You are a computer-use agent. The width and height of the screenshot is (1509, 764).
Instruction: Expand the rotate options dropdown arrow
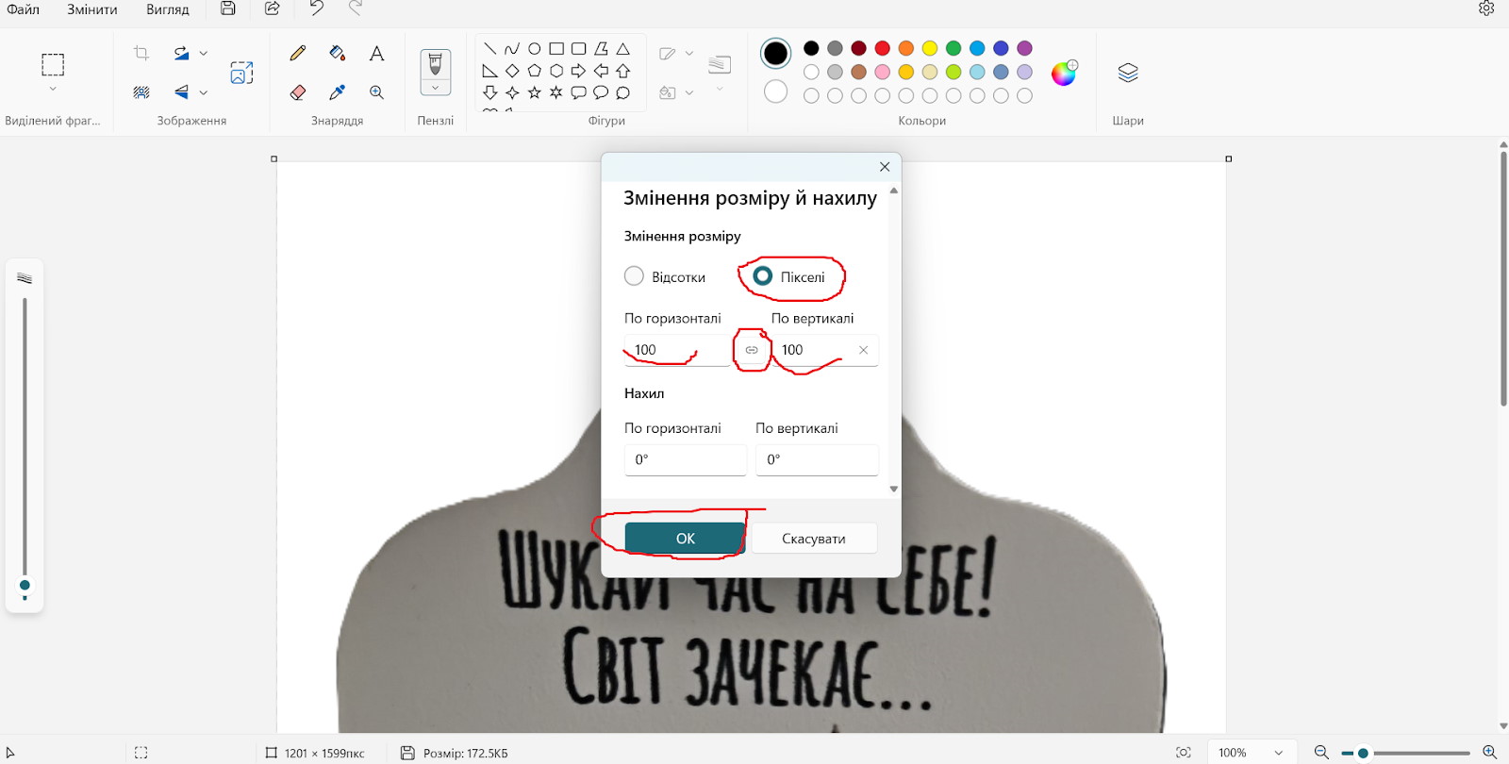tap(204, 54)
